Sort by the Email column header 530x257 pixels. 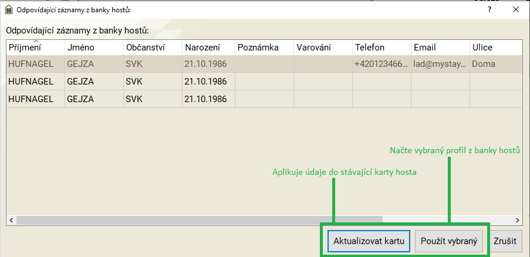tap(440, 48)
